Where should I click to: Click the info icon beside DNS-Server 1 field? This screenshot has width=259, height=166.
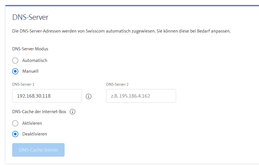coord(89,96)
